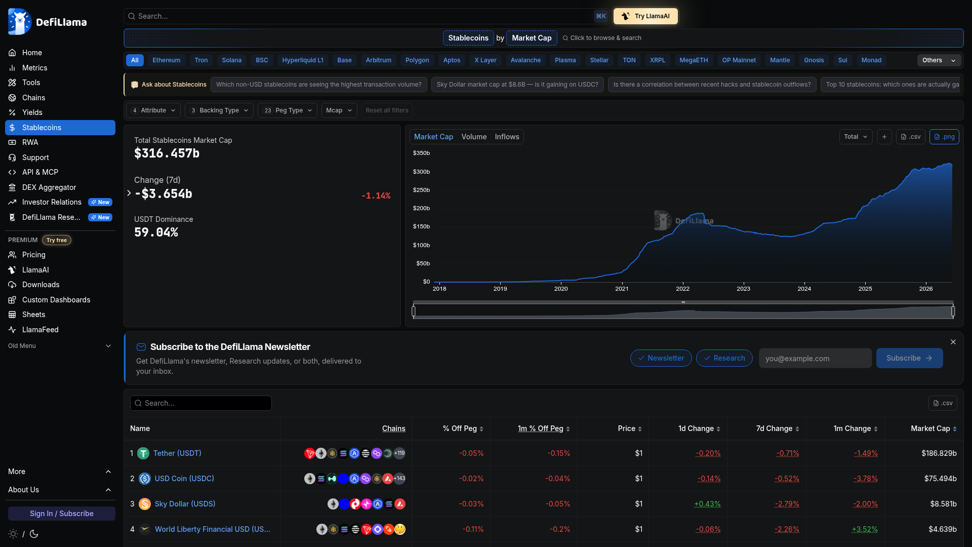Click the right handle of chart range slider
972x547 pixels.
953,311
